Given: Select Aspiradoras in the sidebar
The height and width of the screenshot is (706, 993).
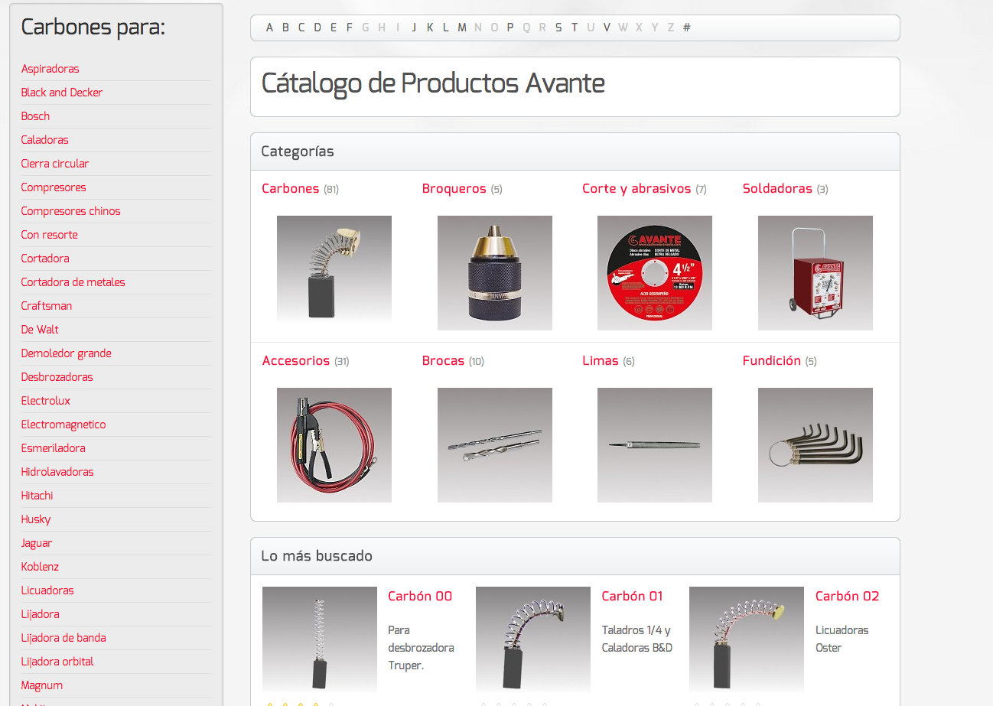Looking at the screenshot, I should (50, 69).
